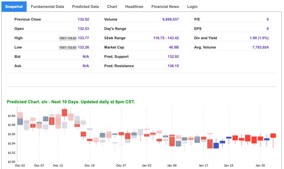Select the Open value 132.53
The width and height of the screenshot is (284, 169).
coord(83,29)
